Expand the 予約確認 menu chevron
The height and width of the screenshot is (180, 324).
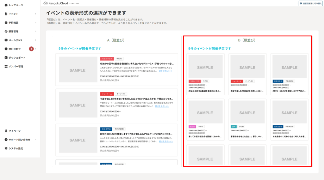coord(36,23)
